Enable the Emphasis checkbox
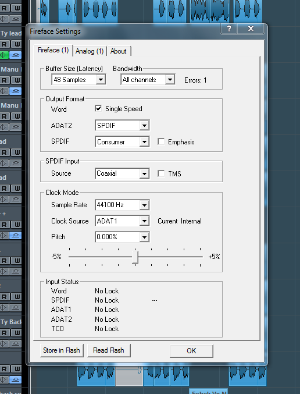This screenshot has height=394, width=300. [161, 141]
